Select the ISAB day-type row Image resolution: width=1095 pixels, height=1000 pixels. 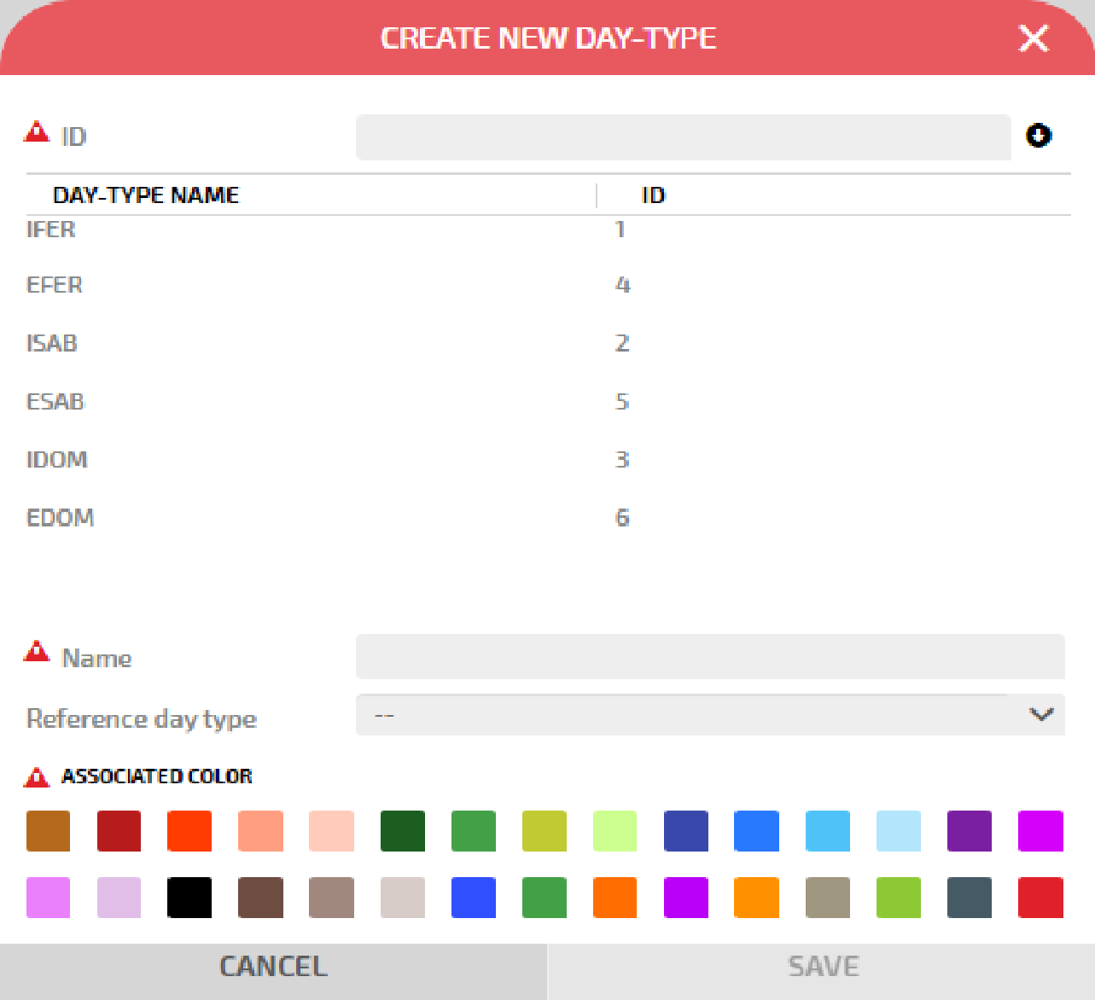tap(52, 343)
